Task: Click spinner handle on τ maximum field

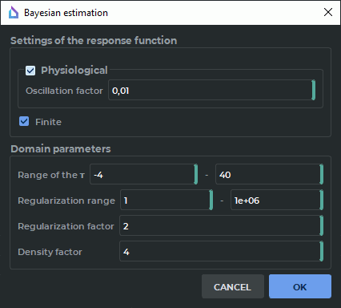Action: pyautogui.click(x=322, y=174)
